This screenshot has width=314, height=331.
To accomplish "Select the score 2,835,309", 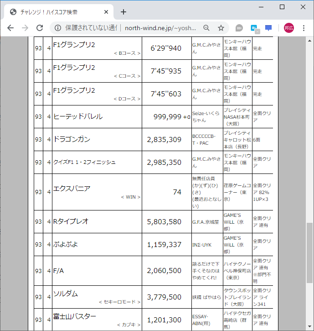I will (x=164, y=140).
